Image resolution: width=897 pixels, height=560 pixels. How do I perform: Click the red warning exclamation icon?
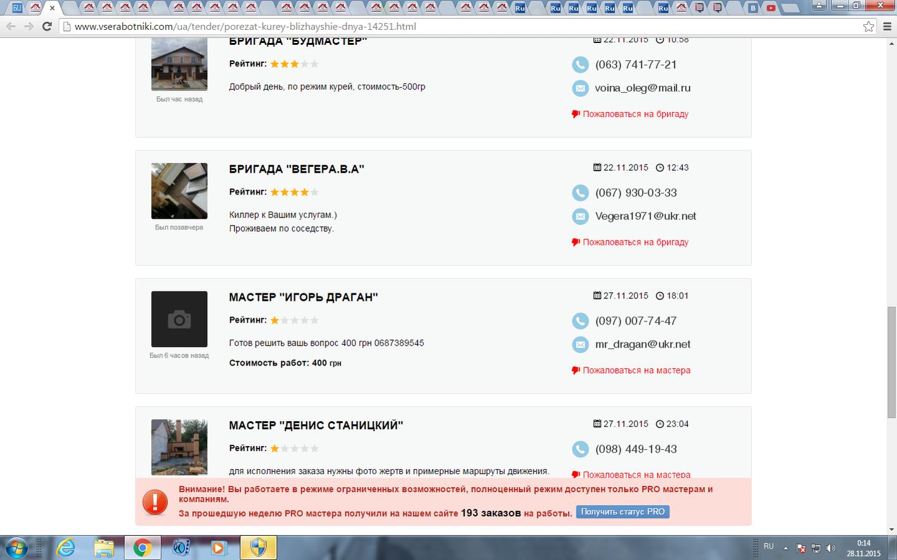(155, 501)
